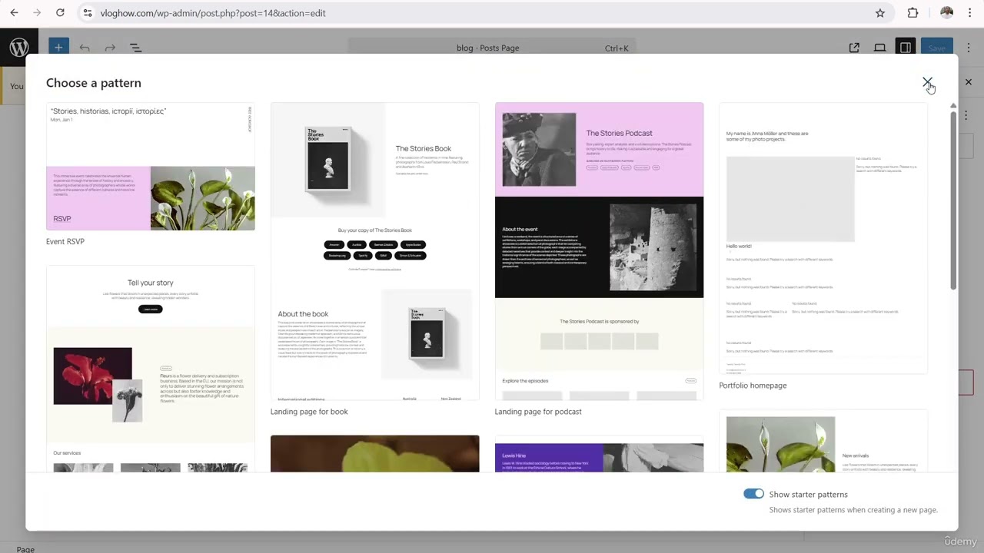Open the Document Overview list icon

click(135, 48)
